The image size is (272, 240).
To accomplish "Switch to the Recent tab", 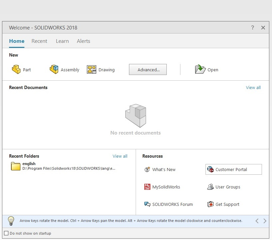I will click(39, 41).
